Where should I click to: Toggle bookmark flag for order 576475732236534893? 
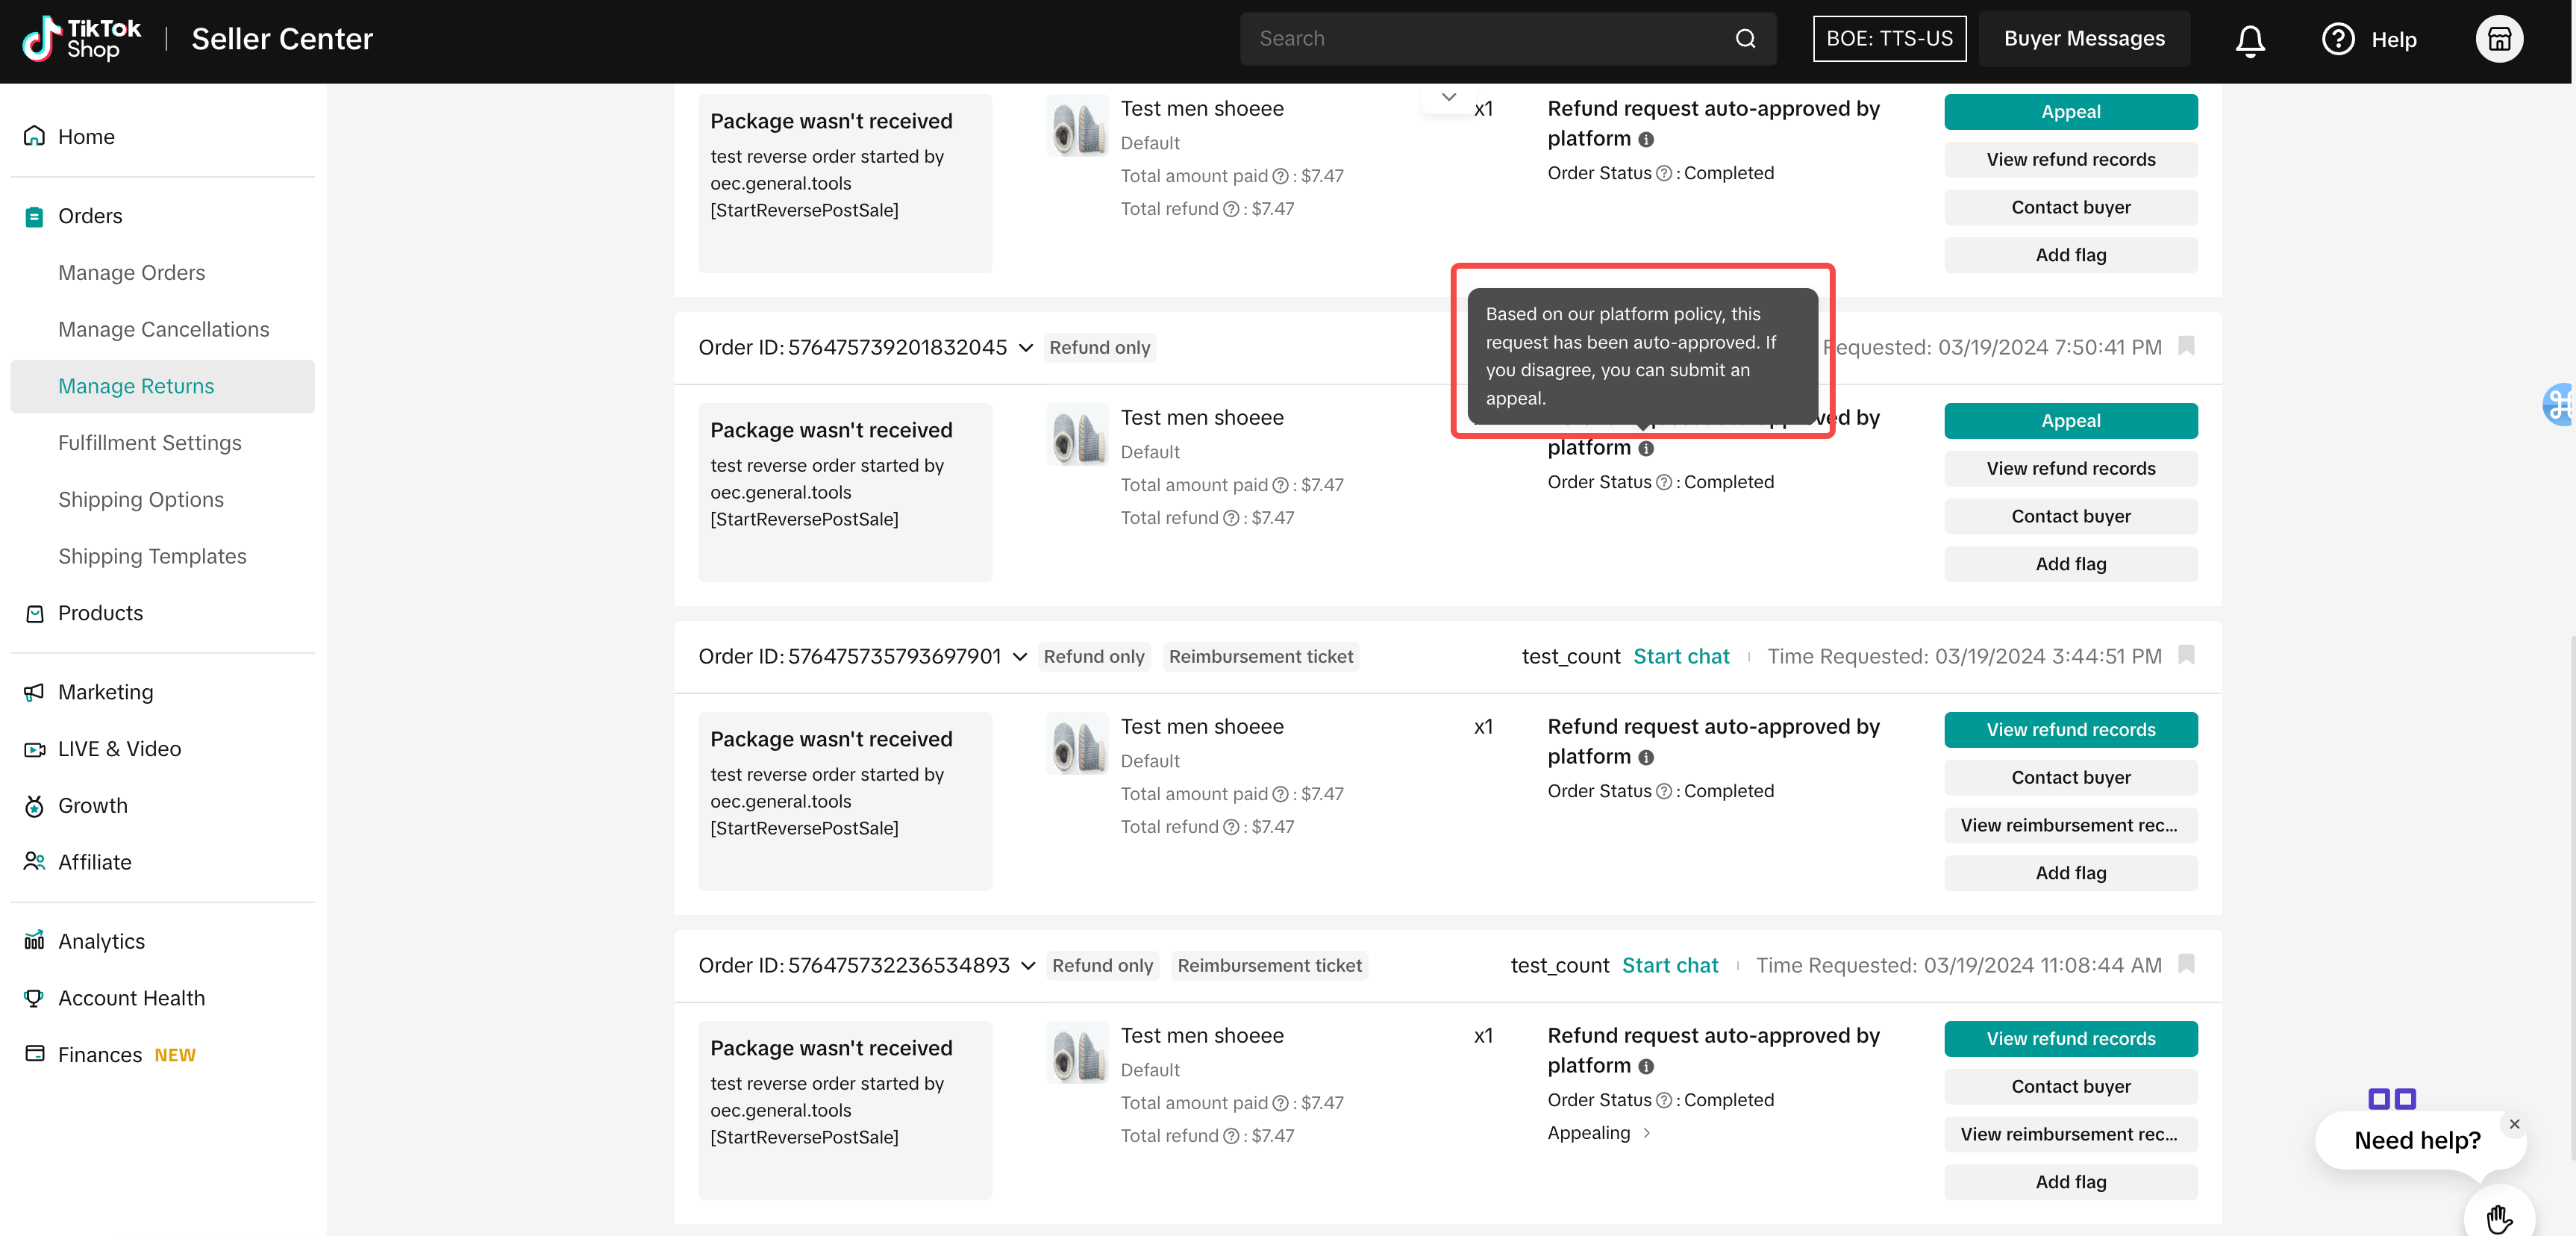pyautogui.click(x=2186, y=964)
